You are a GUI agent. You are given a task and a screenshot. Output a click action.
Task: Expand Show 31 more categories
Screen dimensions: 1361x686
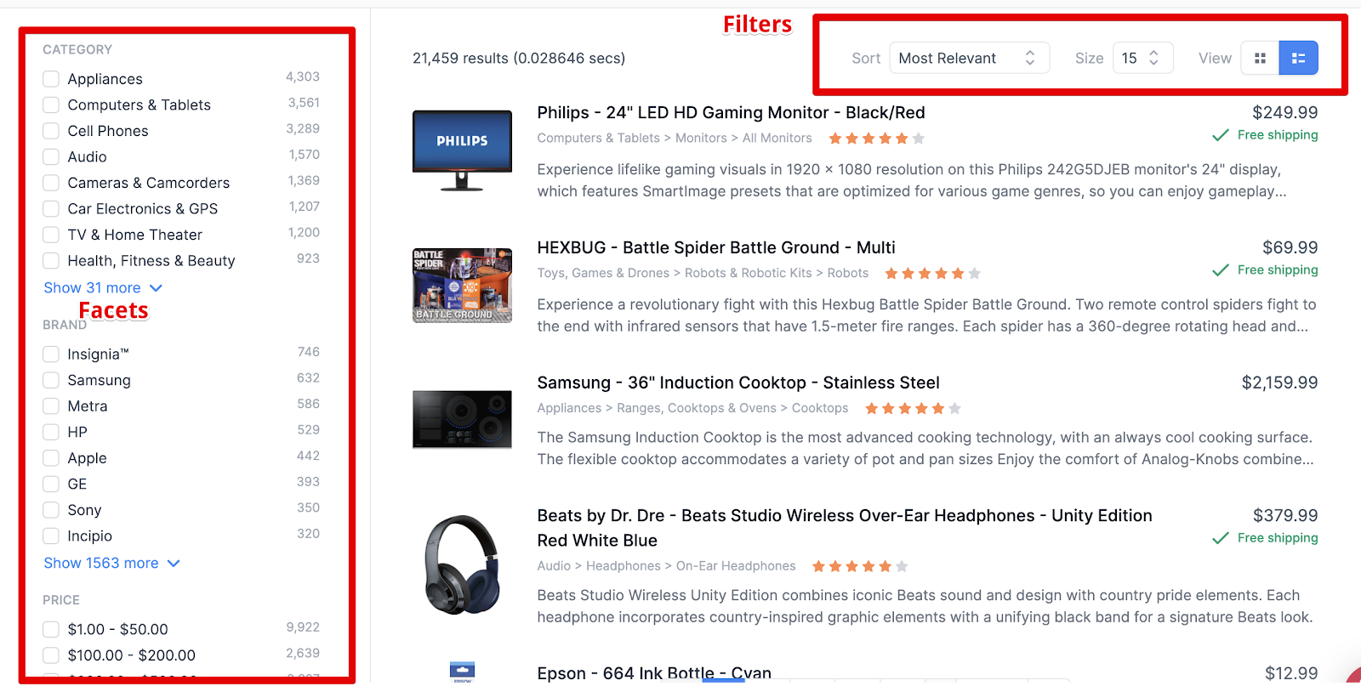[x=103, y=288]
